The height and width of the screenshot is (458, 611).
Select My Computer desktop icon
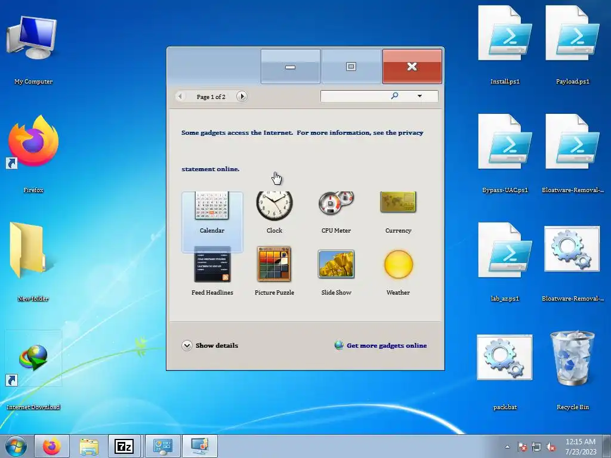pyautogui.click(x=33, y=49)
